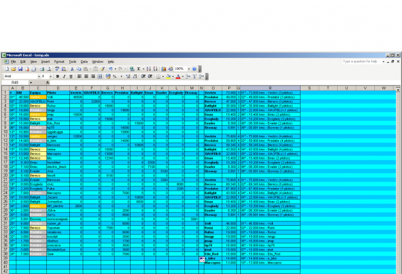Viewport: 402px width, 274px height.
Task: Click vertical scrollbar up arrow
Action: point(397,89)
